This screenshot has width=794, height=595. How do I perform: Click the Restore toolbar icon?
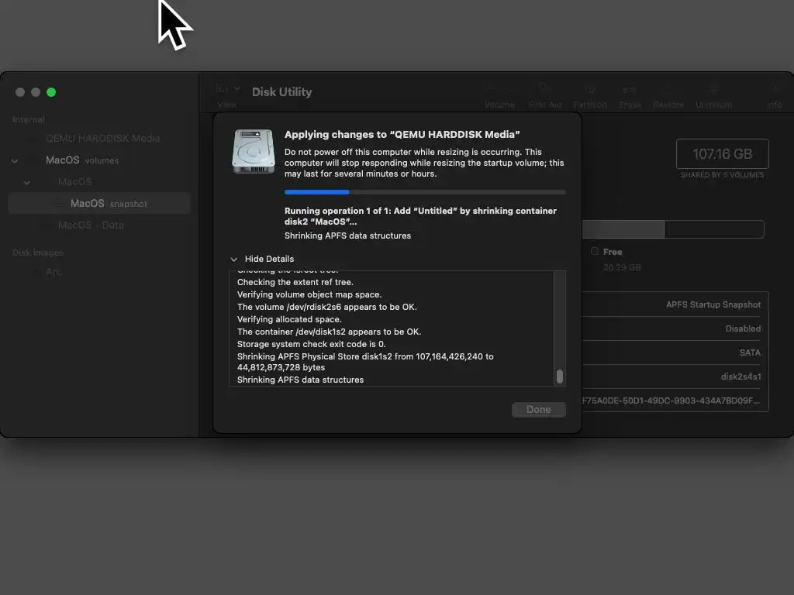click(668, 95)
